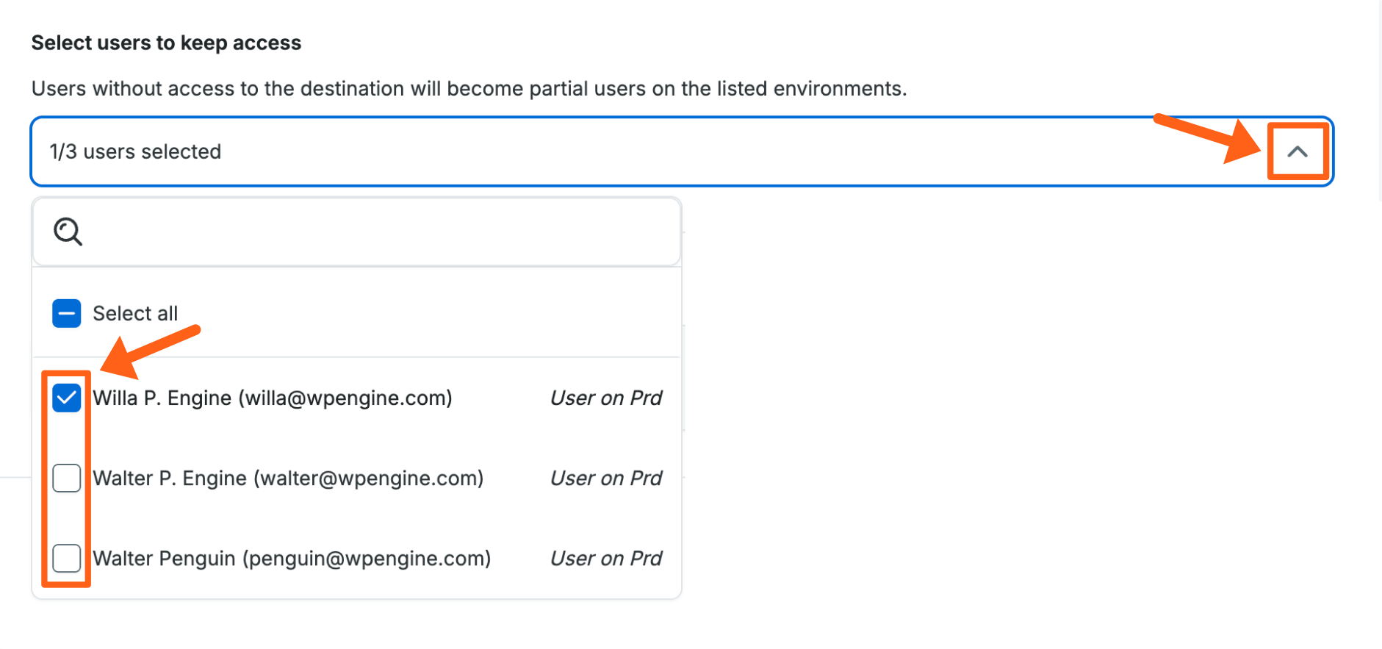Uncheck the Willa P. Engine checkbox

click(66, 398)
